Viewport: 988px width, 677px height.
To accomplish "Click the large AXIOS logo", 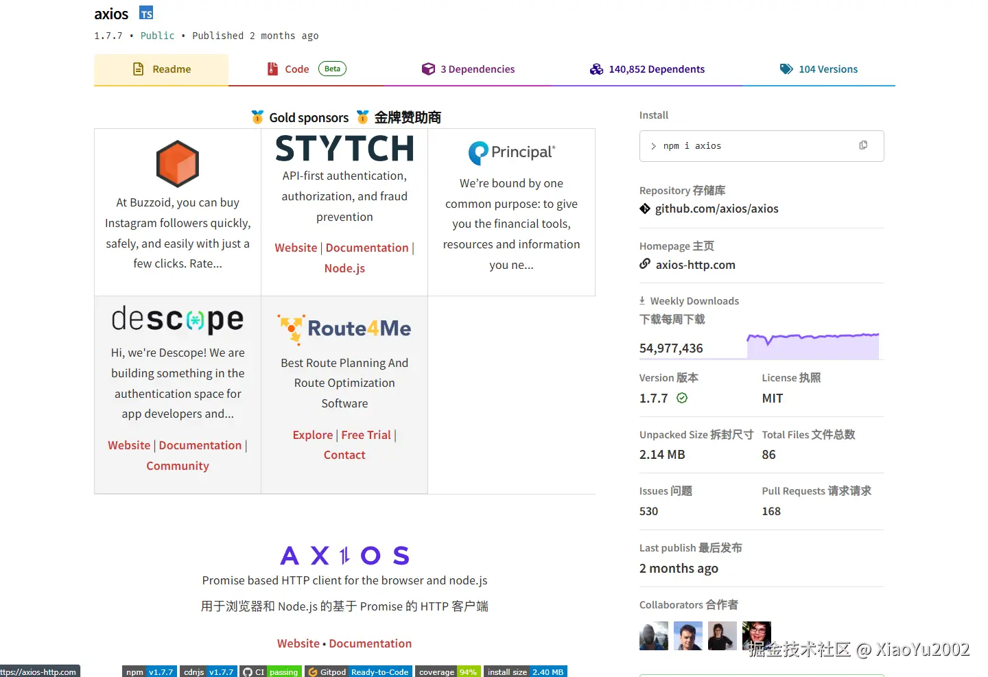I will 344,556.
